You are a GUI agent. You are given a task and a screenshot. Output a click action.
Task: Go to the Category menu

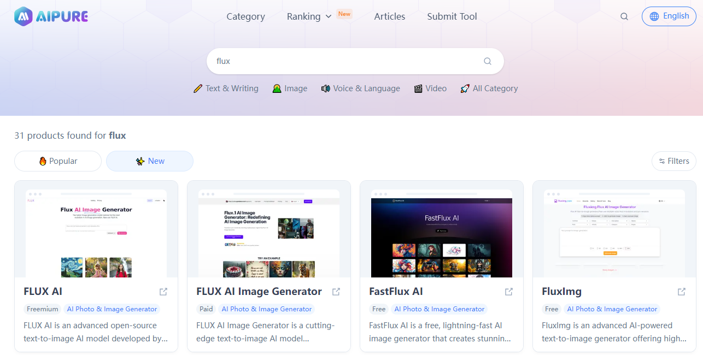point(246,16)
